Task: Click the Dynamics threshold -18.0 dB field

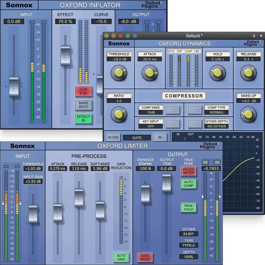Action: pyautogui.click(x=119, y=59)
